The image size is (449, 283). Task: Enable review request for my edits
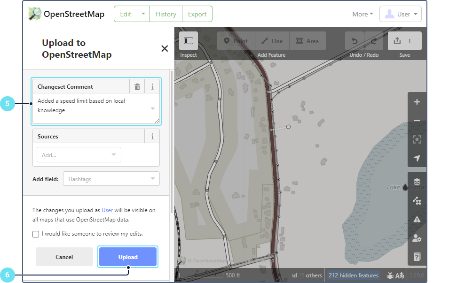36,234
